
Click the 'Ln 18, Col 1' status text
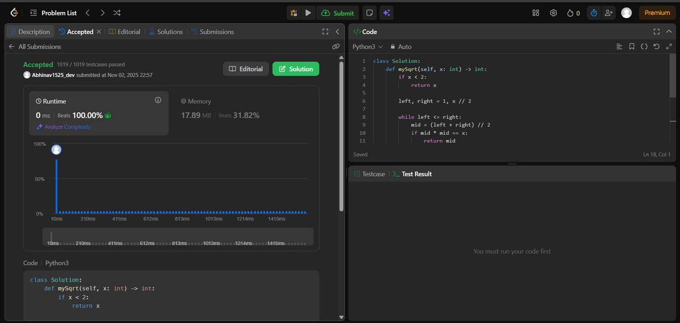click(657, 154)
